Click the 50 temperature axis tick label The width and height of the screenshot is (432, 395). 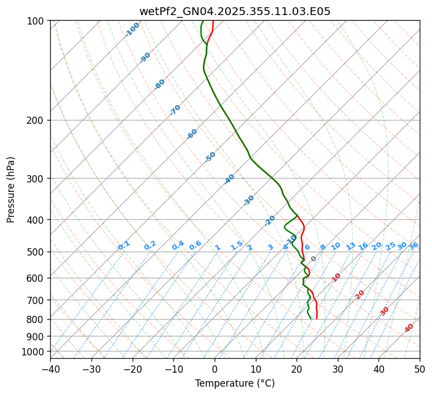[x=420, y=369]
